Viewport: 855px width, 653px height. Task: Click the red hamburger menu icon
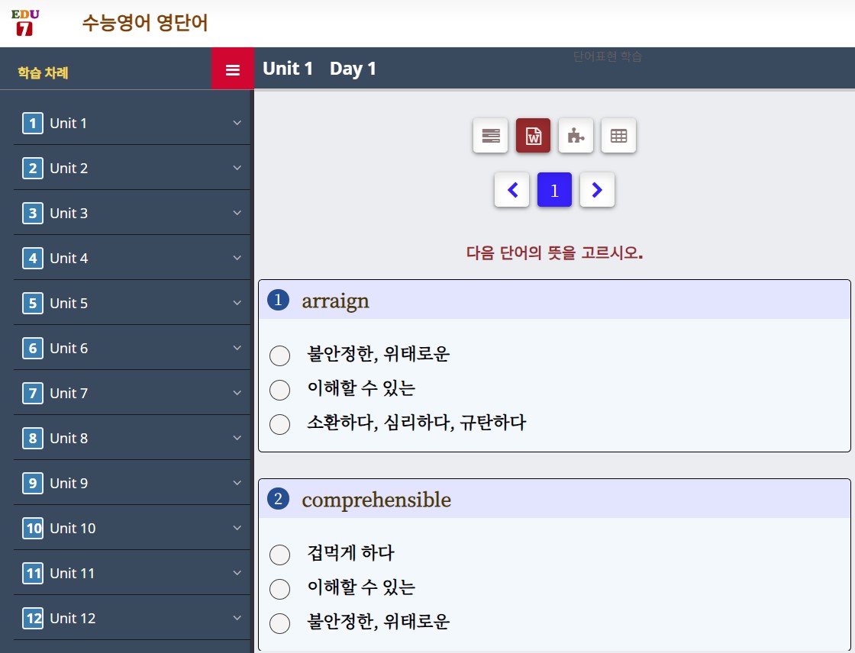pos(233,69)
